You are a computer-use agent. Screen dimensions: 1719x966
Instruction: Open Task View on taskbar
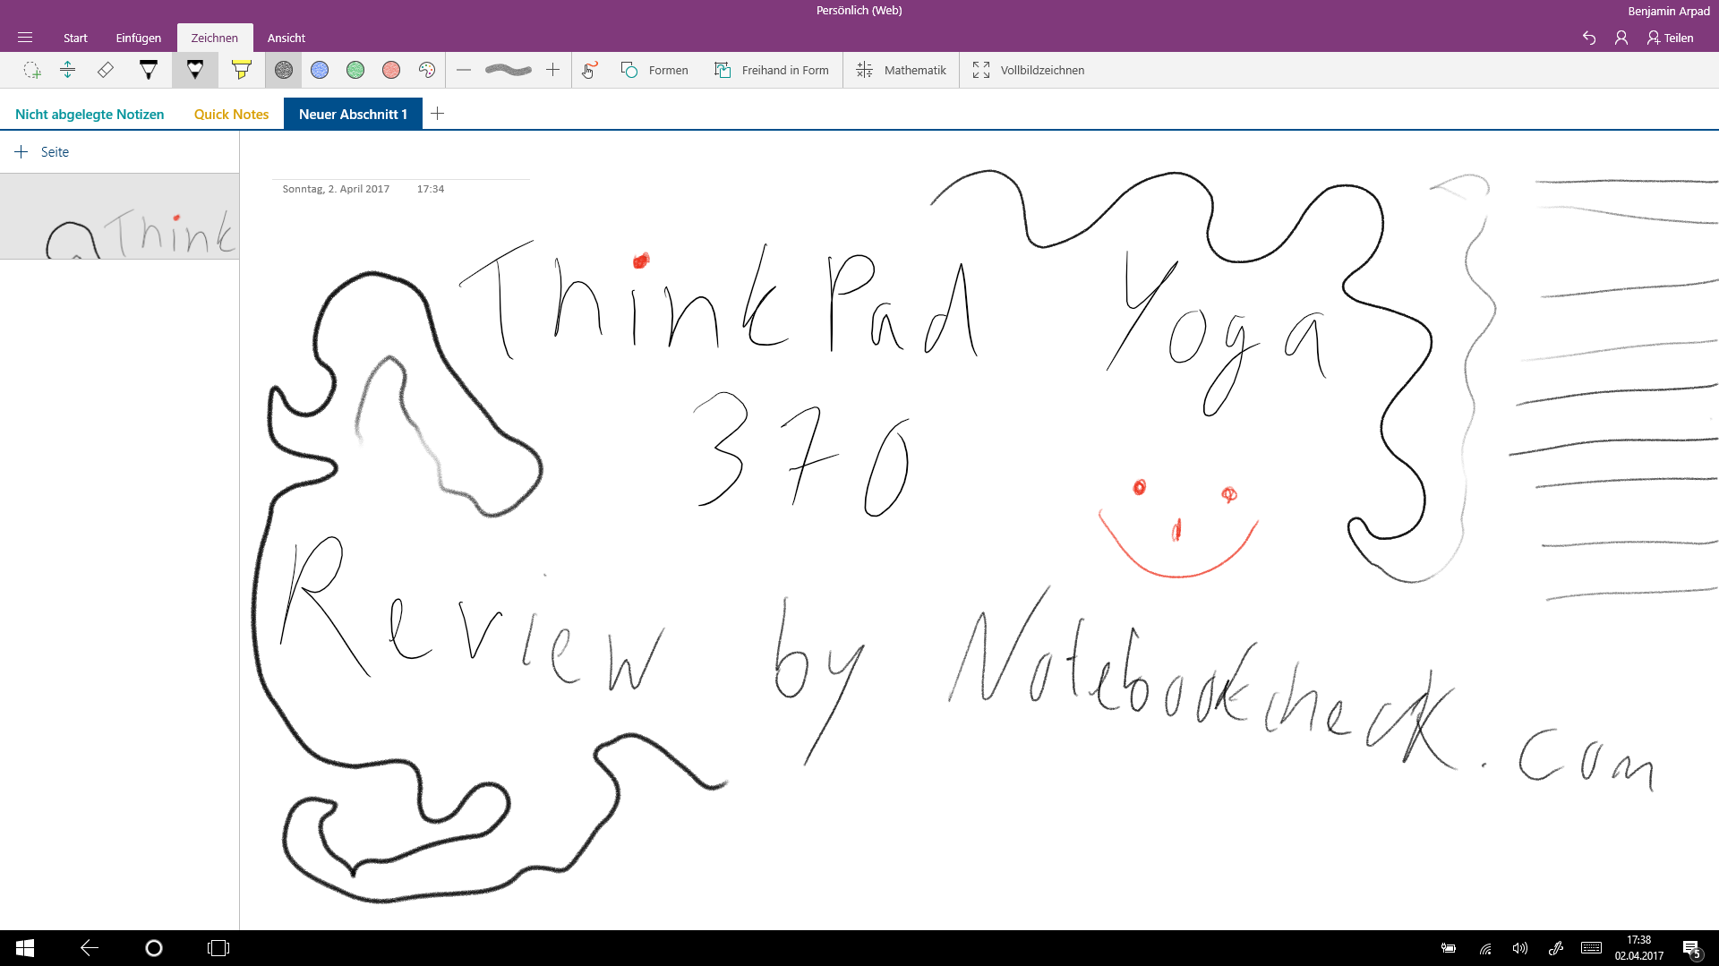[218, 948]
